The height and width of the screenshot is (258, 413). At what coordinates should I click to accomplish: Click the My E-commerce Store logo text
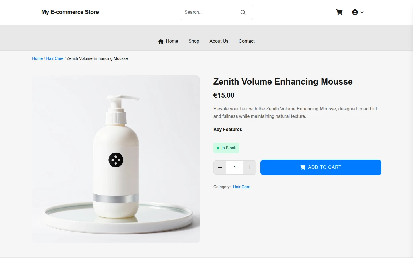click(x=70, y=12)
